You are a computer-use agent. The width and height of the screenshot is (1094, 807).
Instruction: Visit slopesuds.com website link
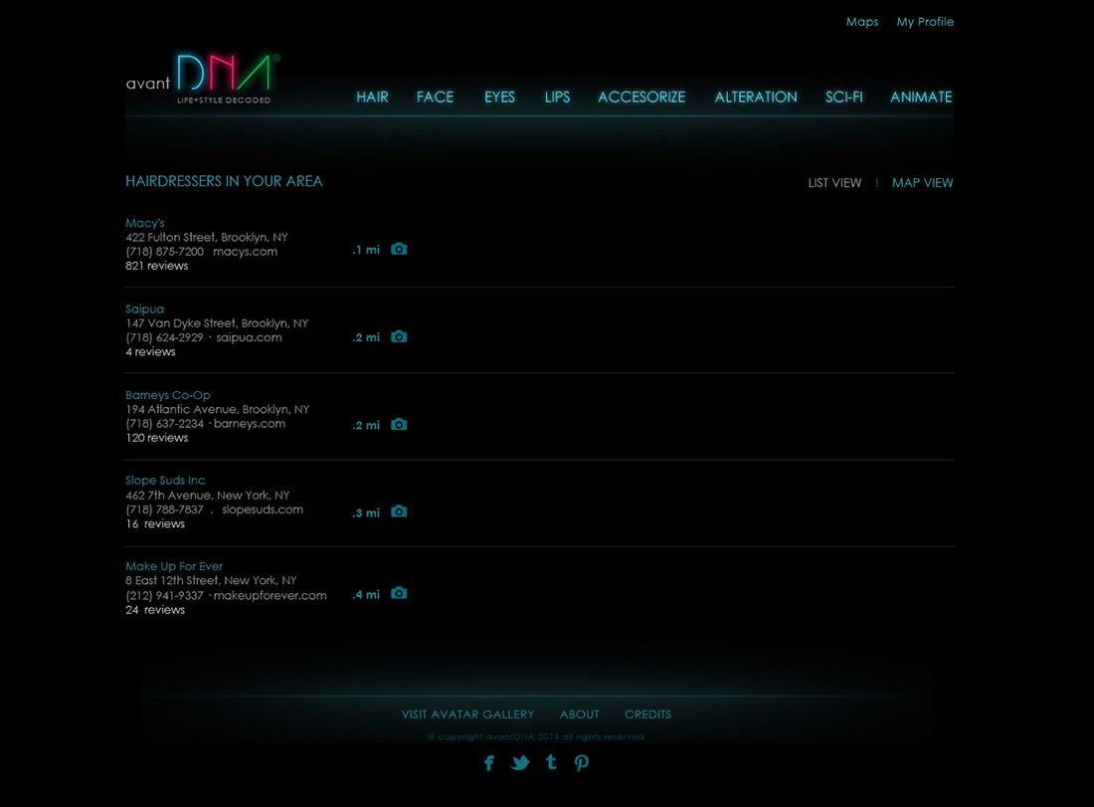click(x=263, y=509)
